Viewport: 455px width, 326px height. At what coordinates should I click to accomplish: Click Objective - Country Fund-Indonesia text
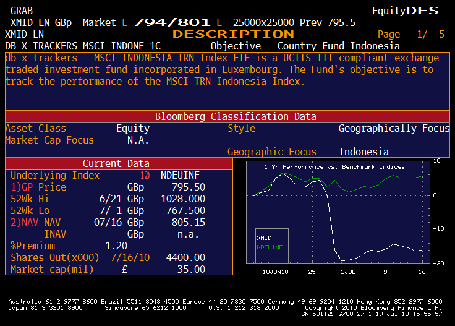click(305, 46)
